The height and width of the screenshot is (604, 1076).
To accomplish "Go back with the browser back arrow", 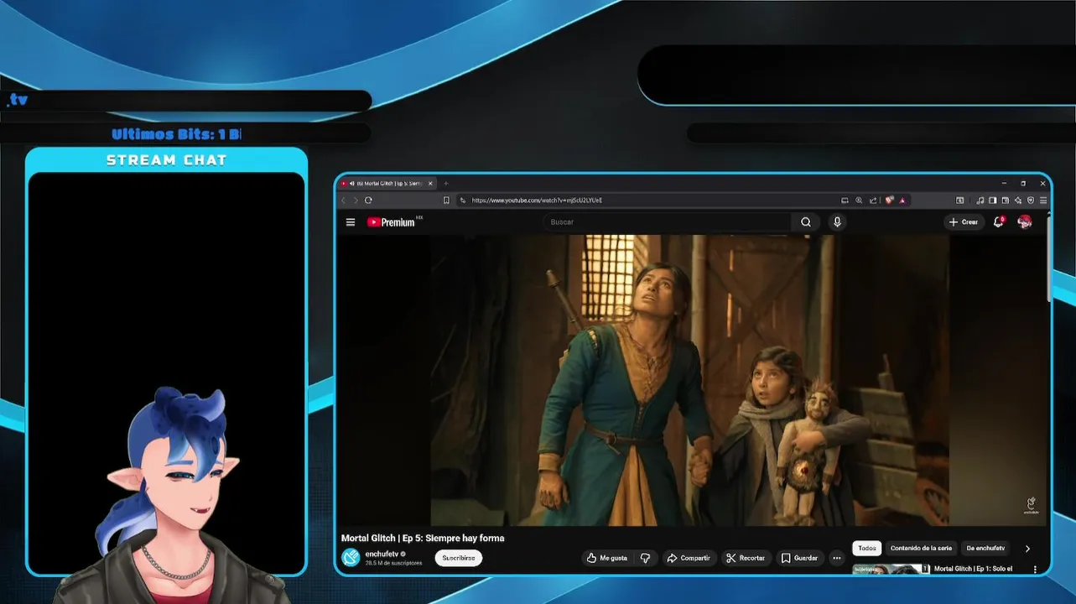I will point(343,200).
